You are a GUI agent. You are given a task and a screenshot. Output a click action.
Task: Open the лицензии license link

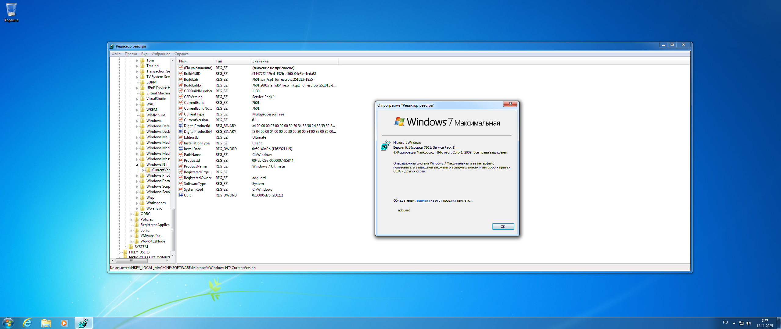(422, 200)
